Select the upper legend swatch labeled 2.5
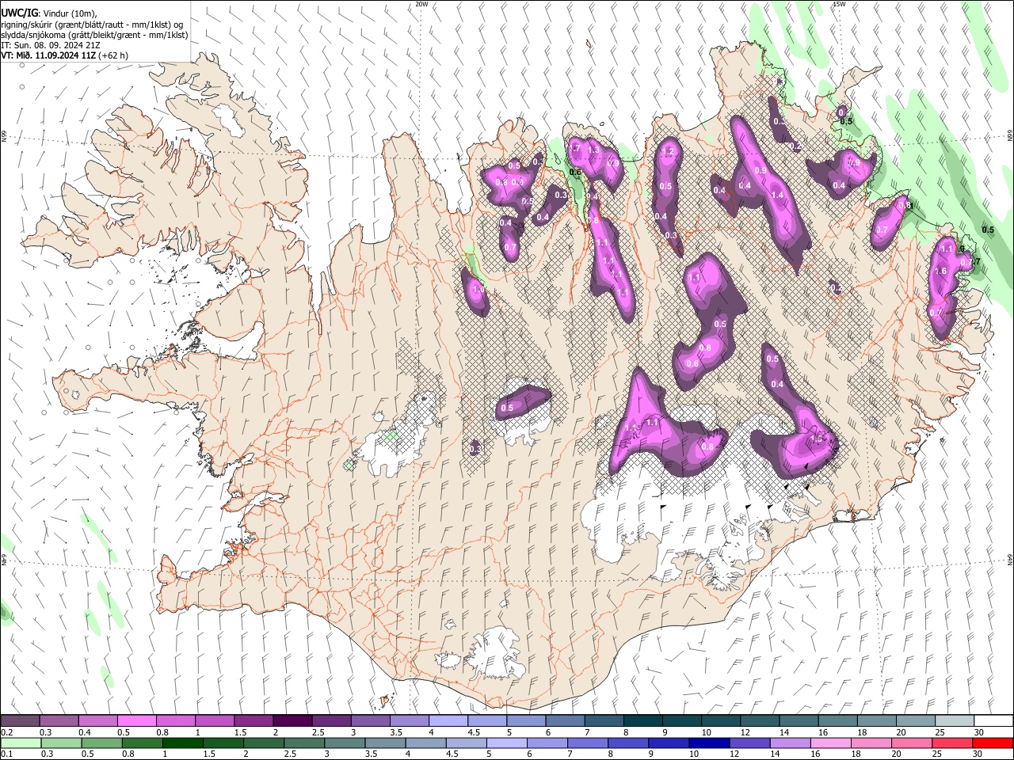Viewport: 1014px width, 760px height. (x=331, y=721)
